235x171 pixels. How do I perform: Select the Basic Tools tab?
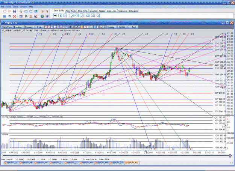pos(59,11)
